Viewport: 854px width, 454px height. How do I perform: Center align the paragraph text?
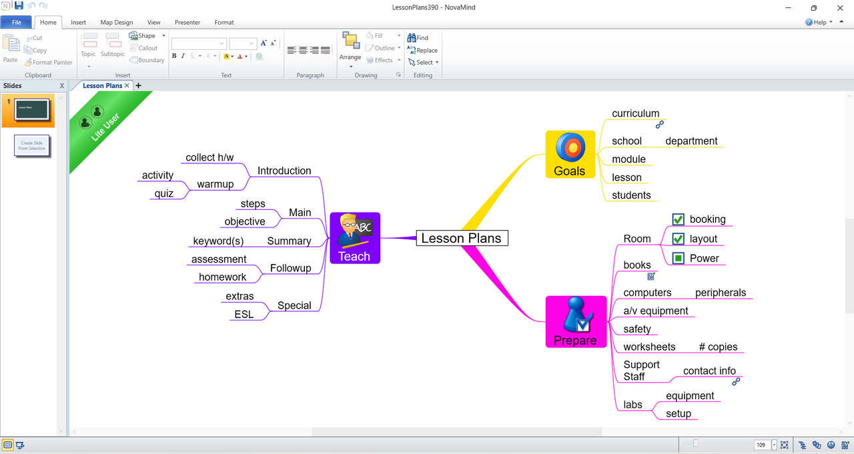click(303, 50)
